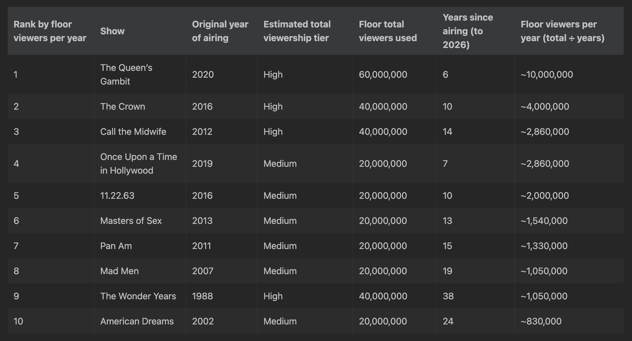
Task: Click the 'Mad Men' cell
Action: pos(119,271)
